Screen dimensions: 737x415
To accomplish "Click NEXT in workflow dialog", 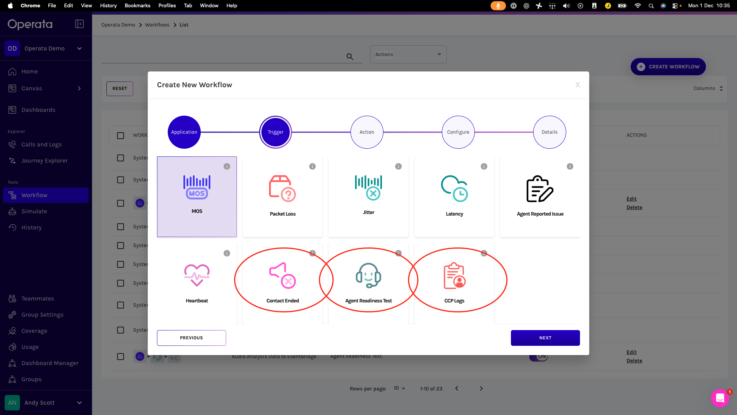I will tap(545, 338).
